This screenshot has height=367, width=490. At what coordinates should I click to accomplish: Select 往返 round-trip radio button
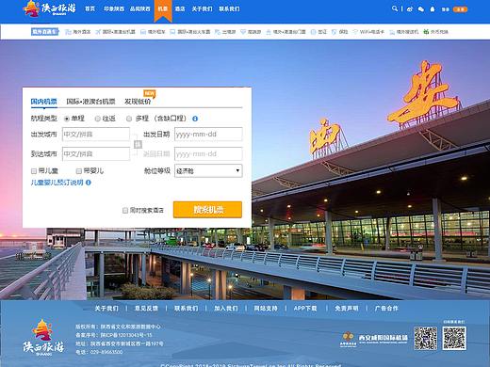click(97, 119)
